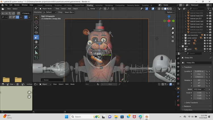Toggle exclude checkbox for guitar collection

point(205,49)
